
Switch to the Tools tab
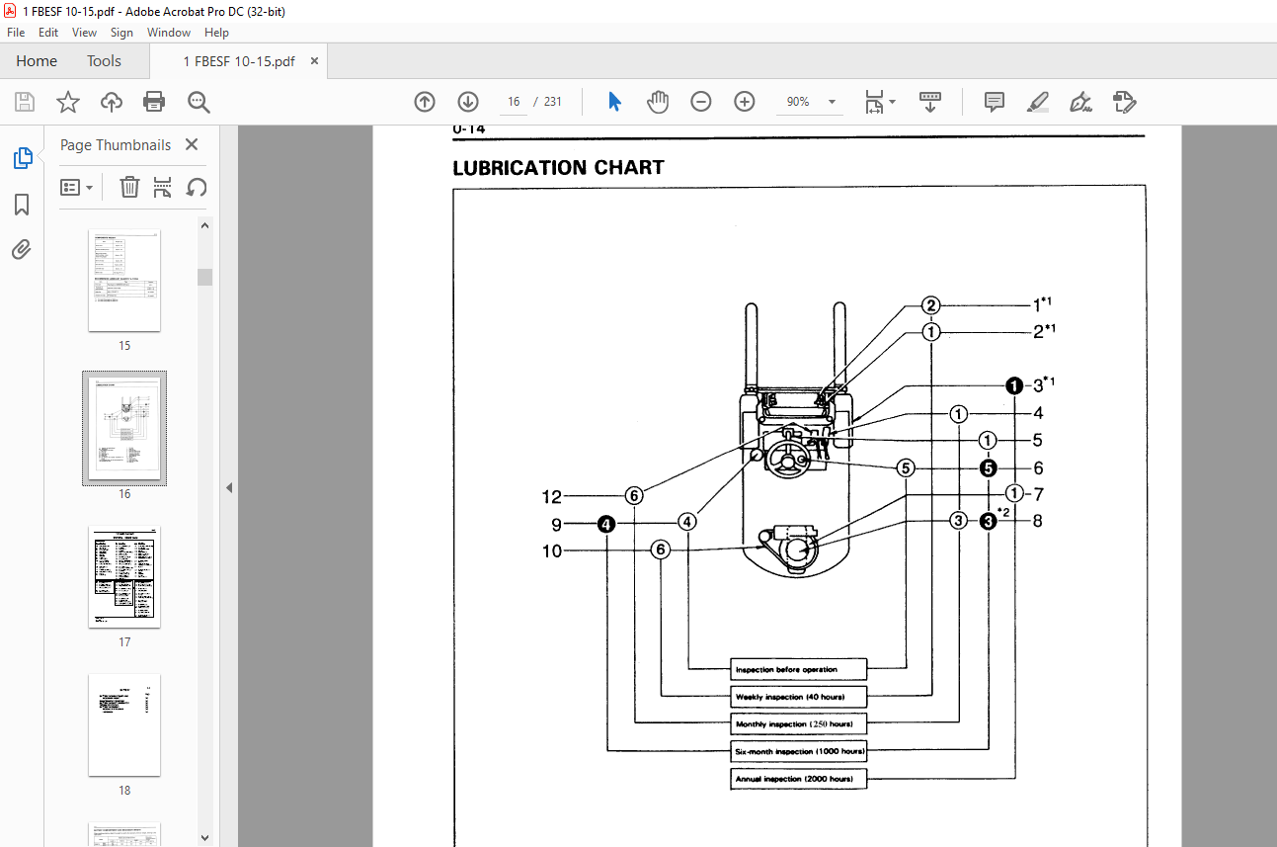point(104,61)
